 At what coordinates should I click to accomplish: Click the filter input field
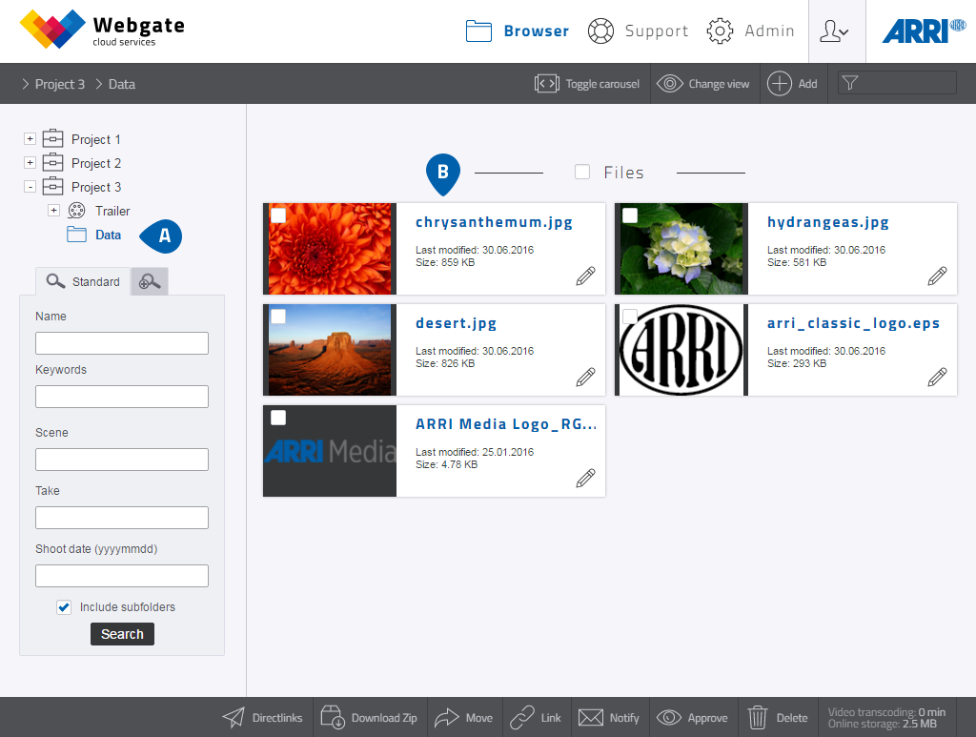point(897,83)
